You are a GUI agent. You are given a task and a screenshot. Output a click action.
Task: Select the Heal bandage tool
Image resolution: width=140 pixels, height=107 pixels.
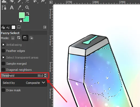35,1
